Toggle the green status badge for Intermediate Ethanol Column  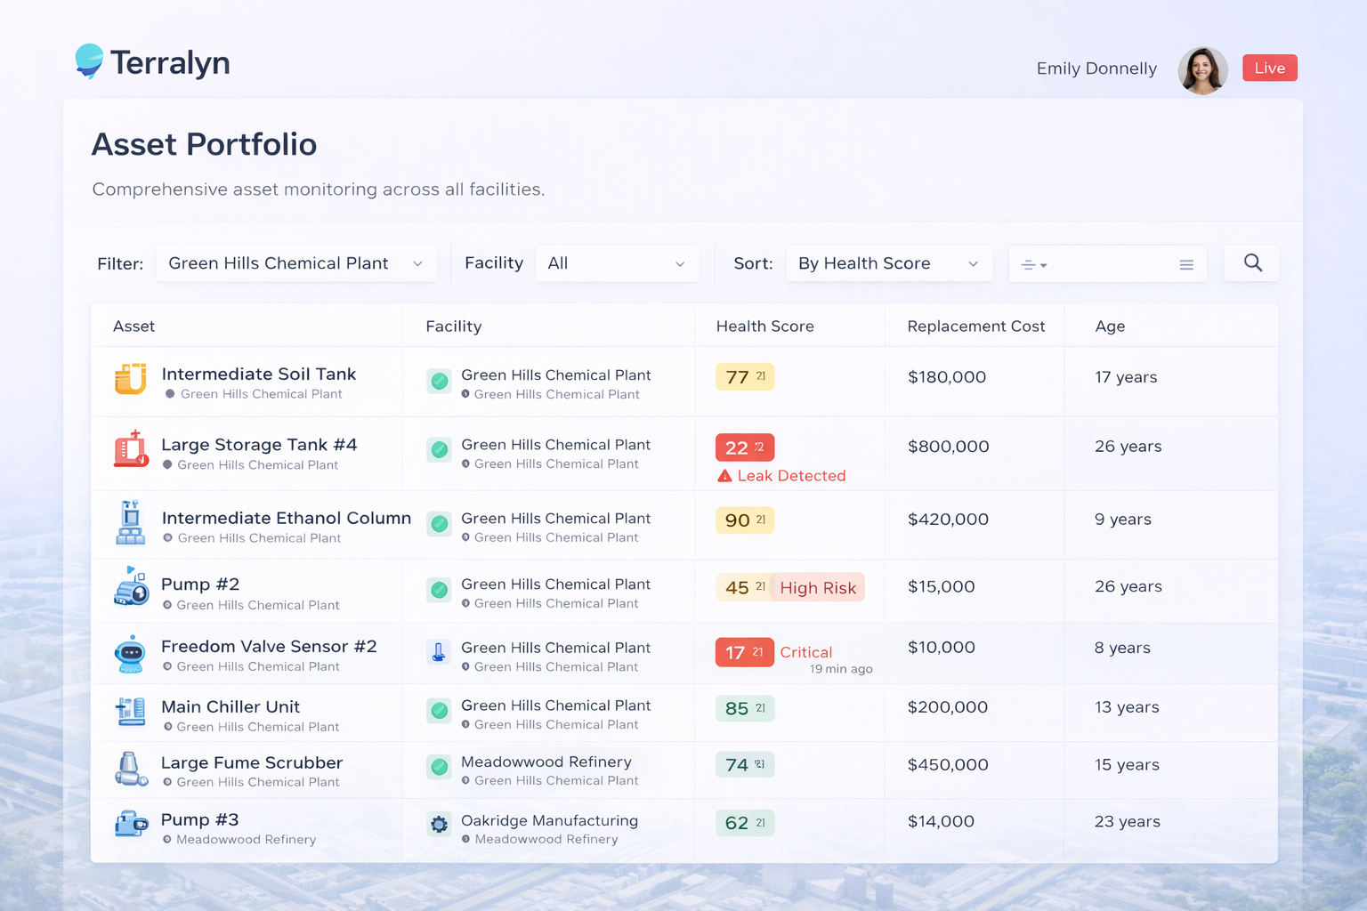439,524
